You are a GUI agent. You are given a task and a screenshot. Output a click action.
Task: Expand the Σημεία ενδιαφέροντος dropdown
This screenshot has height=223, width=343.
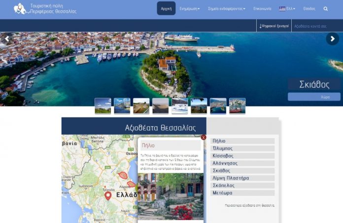click(x=226, y=9)
